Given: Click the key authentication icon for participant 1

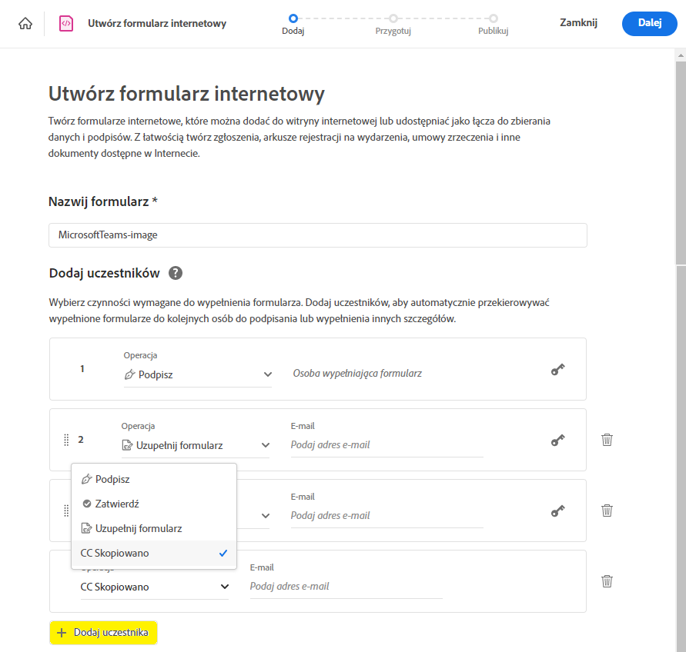Looking at the screenshot, I should tap(558, 370).
